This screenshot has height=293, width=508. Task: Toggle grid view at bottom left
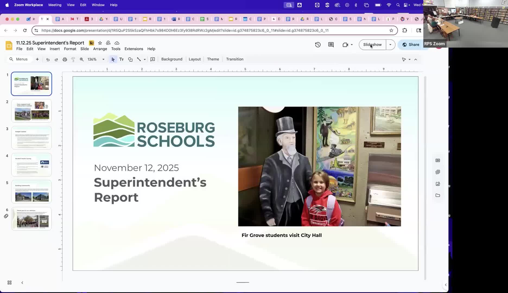[x=9, y=283]
